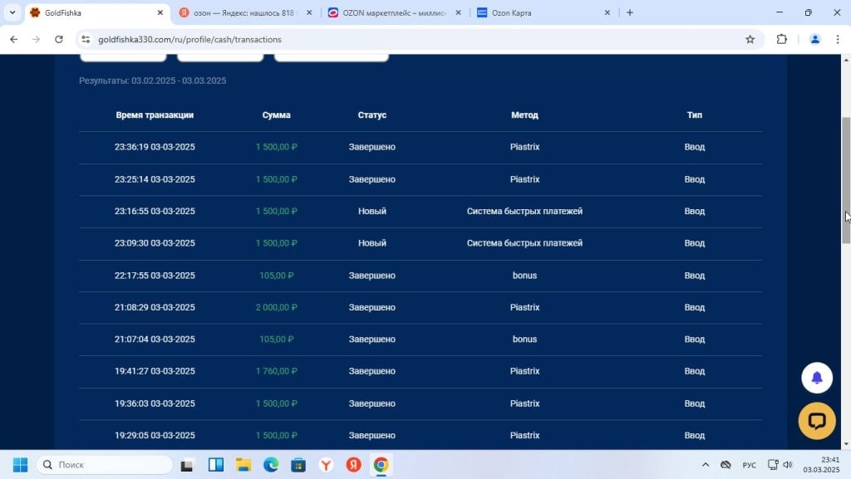
Task: Click the Windows Start button
Action: coord(20,465)
